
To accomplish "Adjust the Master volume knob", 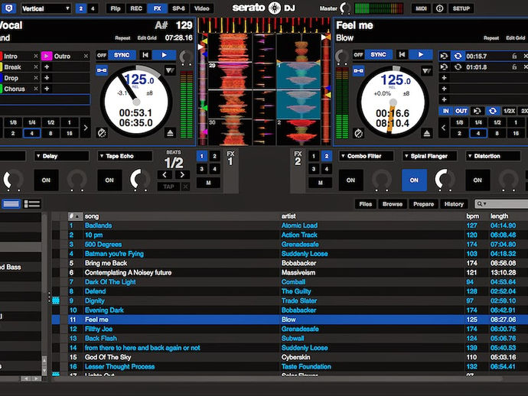I will tap(345, 8).
